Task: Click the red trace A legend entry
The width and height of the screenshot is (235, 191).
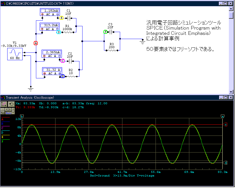Action: click(3, 119)
